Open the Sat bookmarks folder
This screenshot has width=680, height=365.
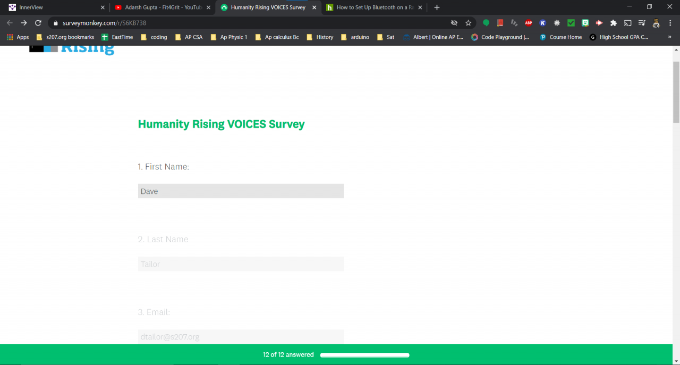(x=386, y=37)
